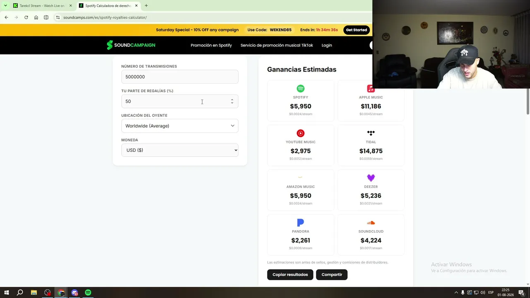Click the YouTube Music logo icon
This screenshot has width=530, height=298.
[301, 133]
